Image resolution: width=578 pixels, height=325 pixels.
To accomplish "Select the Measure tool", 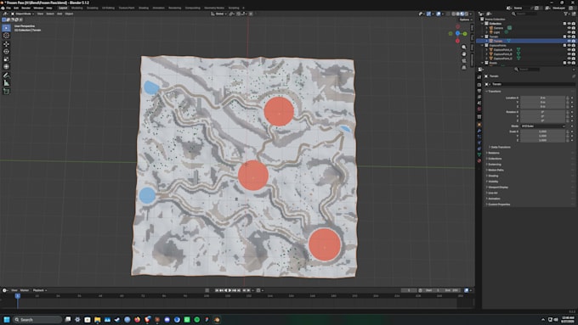I will (x=6, y=83).
